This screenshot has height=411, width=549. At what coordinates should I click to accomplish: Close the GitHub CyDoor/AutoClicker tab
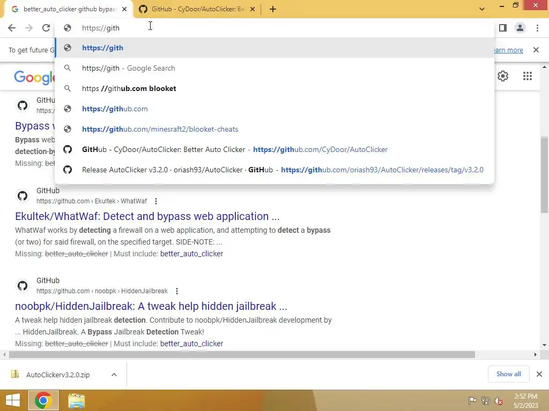(253, 10)
